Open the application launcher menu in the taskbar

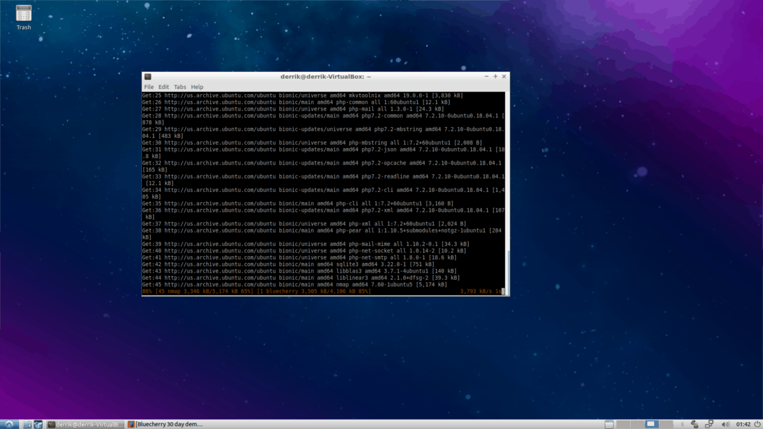pos(9,423)
